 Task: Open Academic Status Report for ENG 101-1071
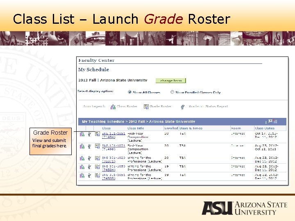pos(90,146)
